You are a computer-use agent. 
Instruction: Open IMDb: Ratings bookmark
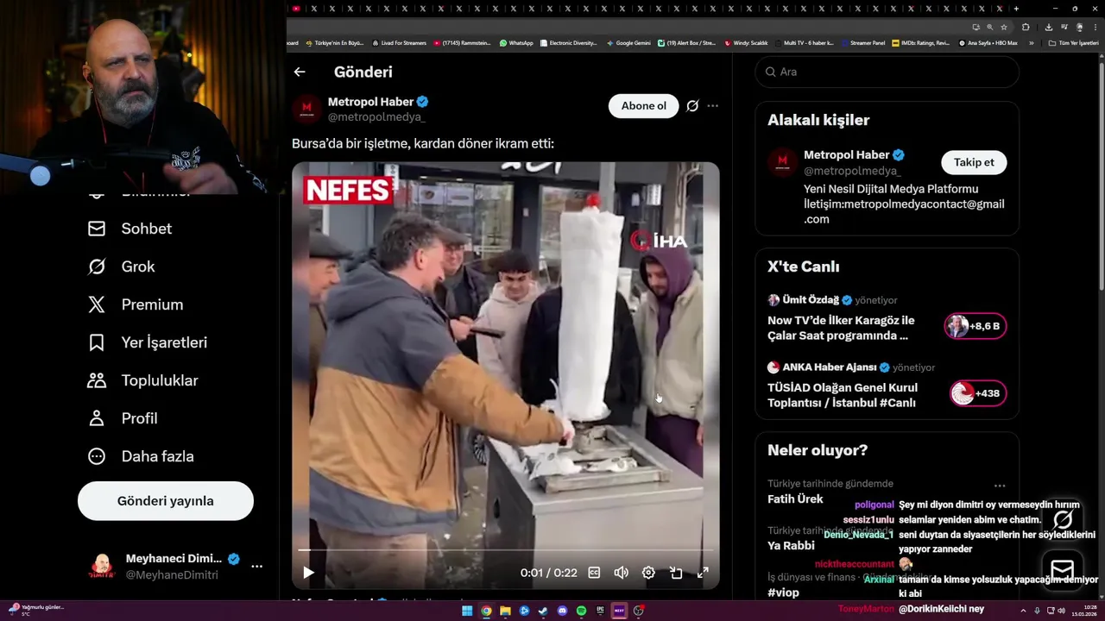pyautogui.click(x=920, y=43)
